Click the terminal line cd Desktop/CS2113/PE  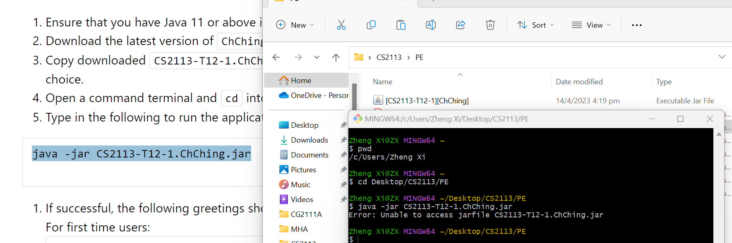click(x=399, y=182)
